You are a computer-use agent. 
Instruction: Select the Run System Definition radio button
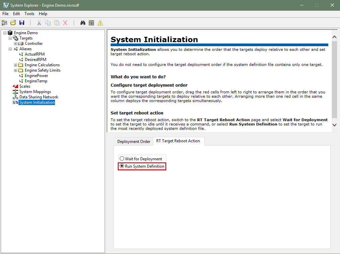122,166
